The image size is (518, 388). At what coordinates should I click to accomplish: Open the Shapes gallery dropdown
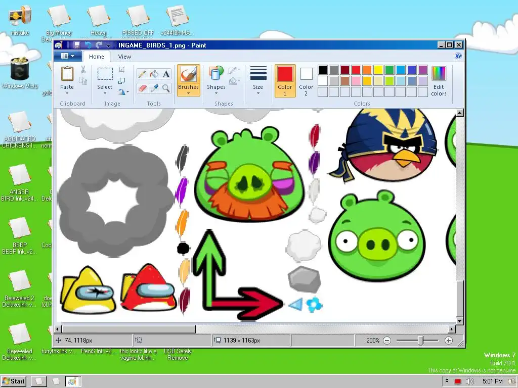pyautogui.click(x=216, y=93)
